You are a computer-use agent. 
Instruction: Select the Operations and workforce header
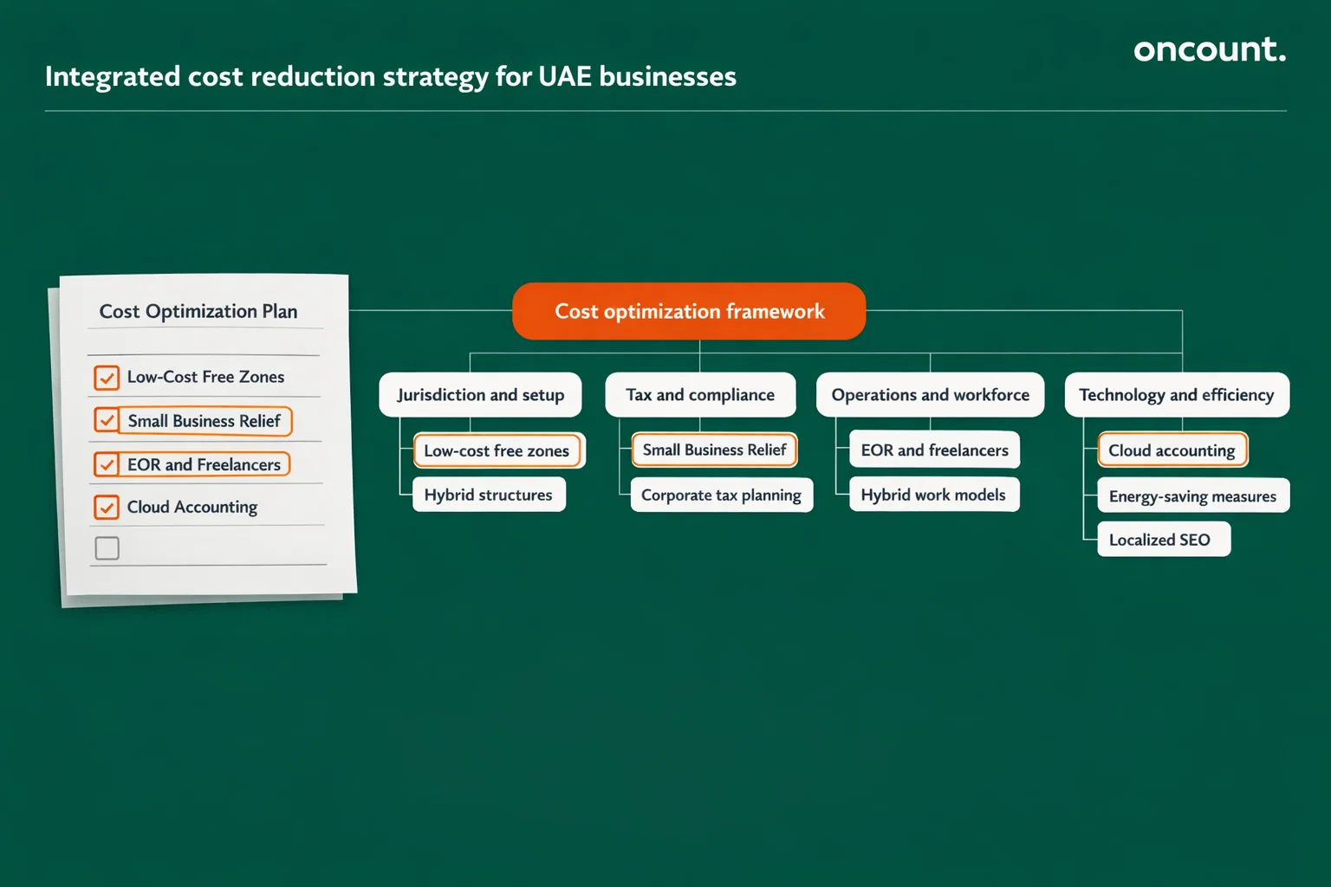(x=929, y=394)
